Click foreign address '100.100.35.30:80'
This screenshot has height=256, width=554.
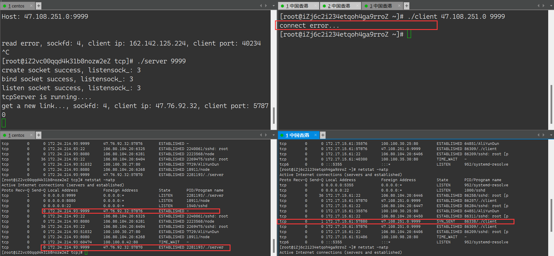pyautogui.click(x=400, y=159)
